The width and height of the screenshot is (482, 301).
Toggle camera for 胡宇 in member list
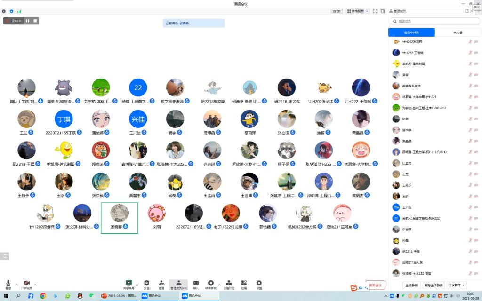(476, 119)
